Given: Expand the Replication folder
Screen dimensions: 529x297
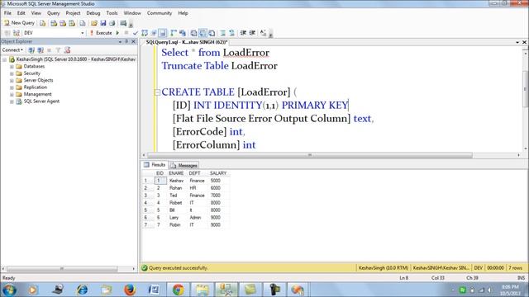Looking at the screenshot, I should 12,87.
